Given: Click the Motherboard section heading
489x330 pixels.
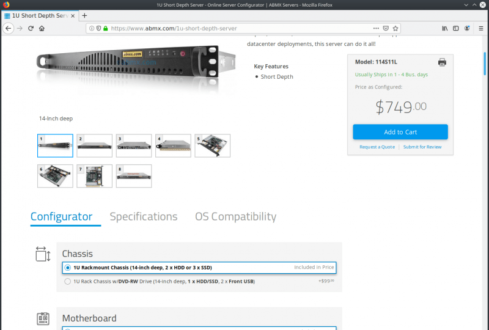Looking at the screenshot, I should [x=89, y=318].
